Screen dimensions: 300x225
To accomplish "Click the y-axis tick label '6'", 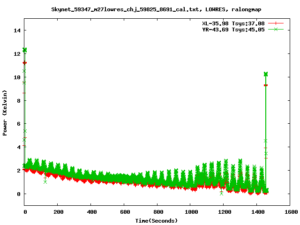I will click(x=19, y=124).
